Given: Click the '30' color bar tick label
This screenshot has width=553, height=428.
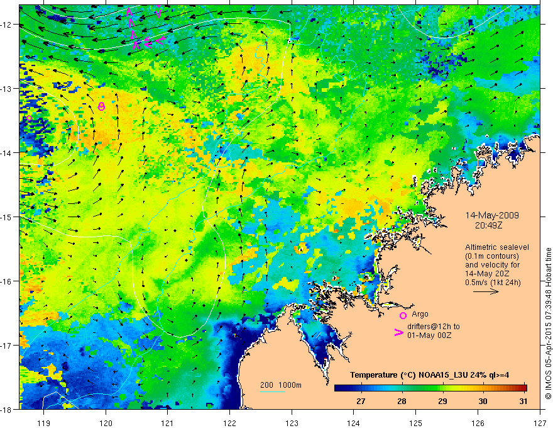Looking at the screenshot, I should (483, 401).
